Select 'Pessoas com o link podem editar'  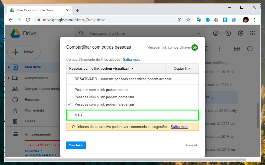(x=132, y=90)
